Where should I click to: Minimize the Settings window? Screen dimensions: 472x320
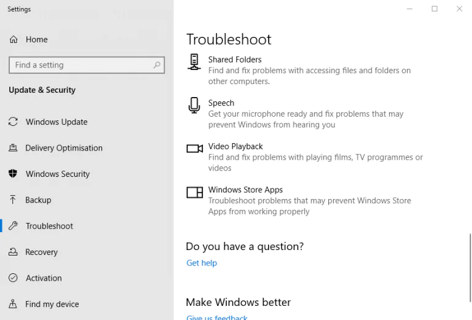coord(409,9)
